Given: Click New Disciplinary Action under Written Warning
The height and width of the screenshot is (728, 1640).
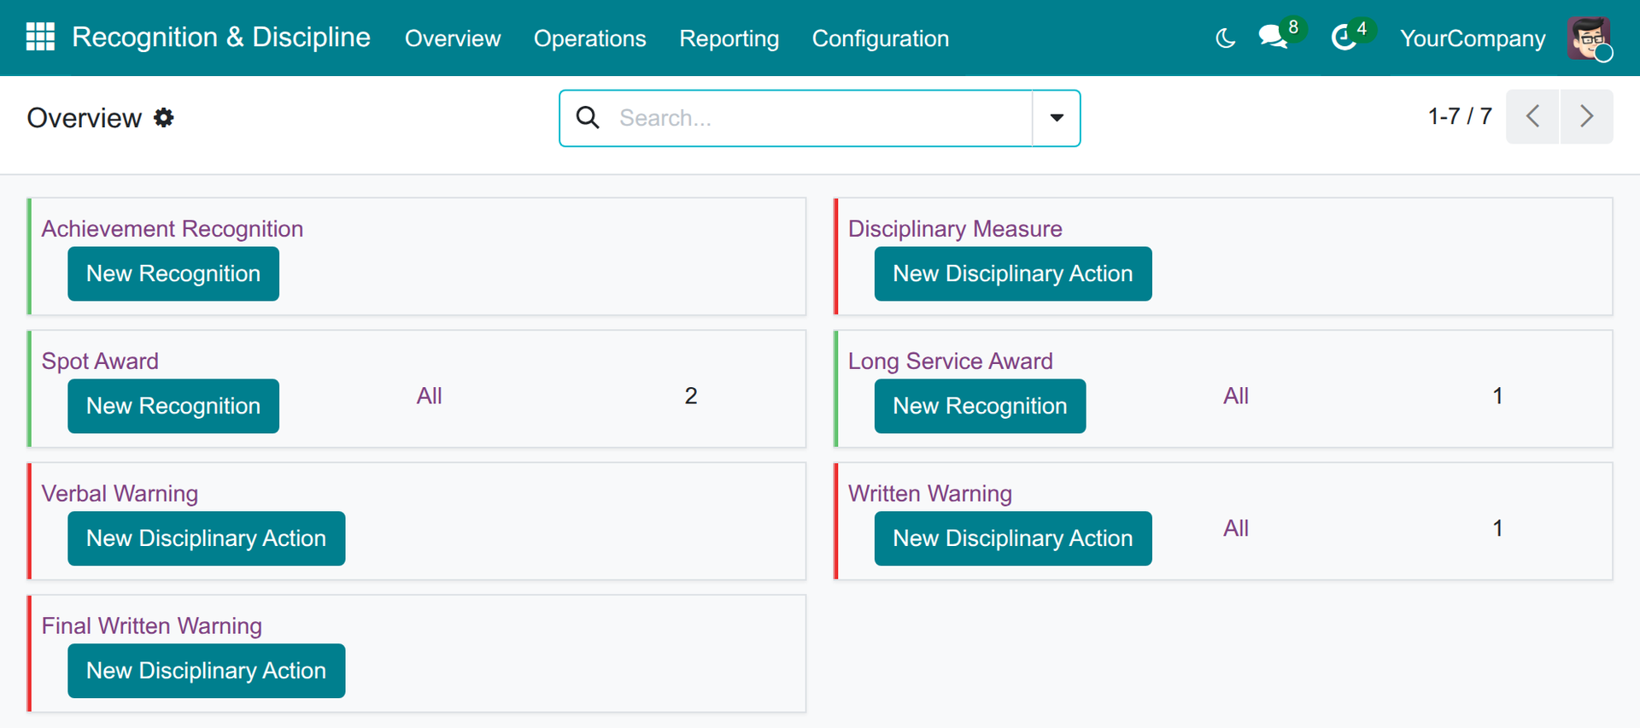Looking at the screenshot, I should click(1013, 538).
